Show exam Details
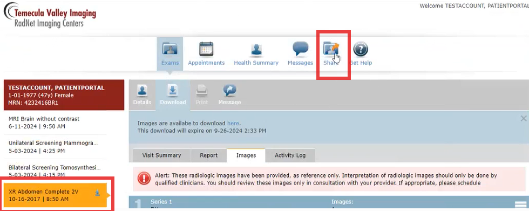 (x=142, y=95)
